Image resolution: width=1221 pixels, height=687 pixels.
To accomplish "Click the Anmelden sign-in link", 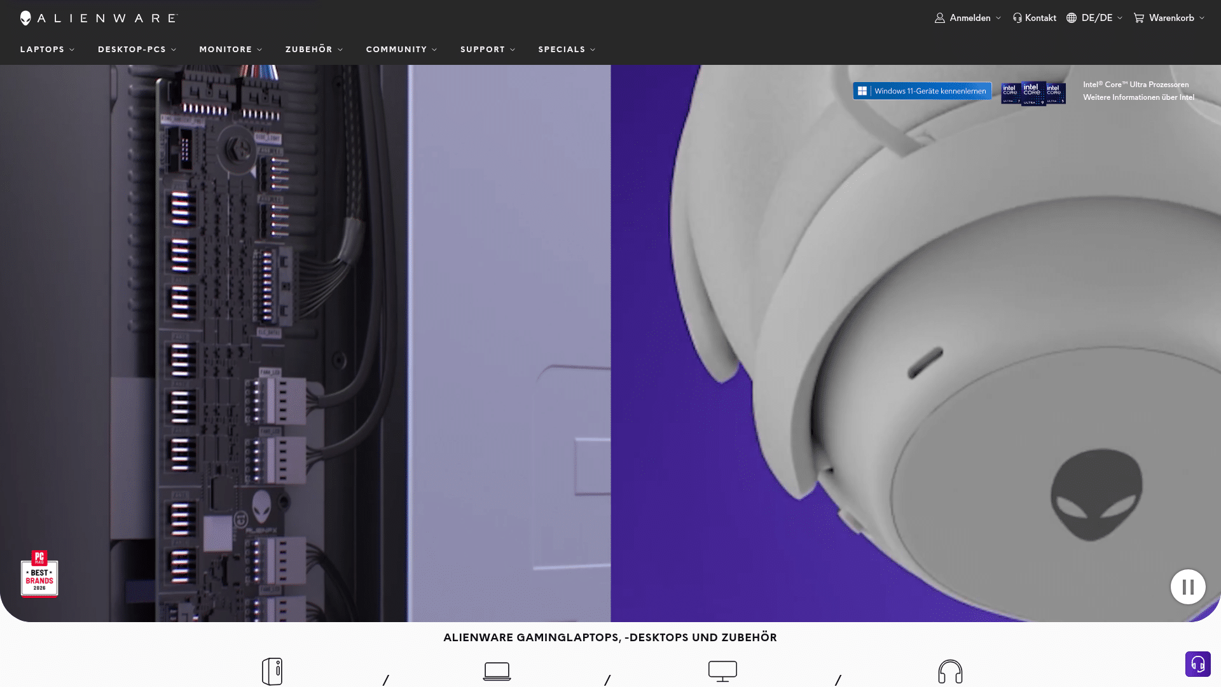I will pyautogui.click(x=970, y=18).
